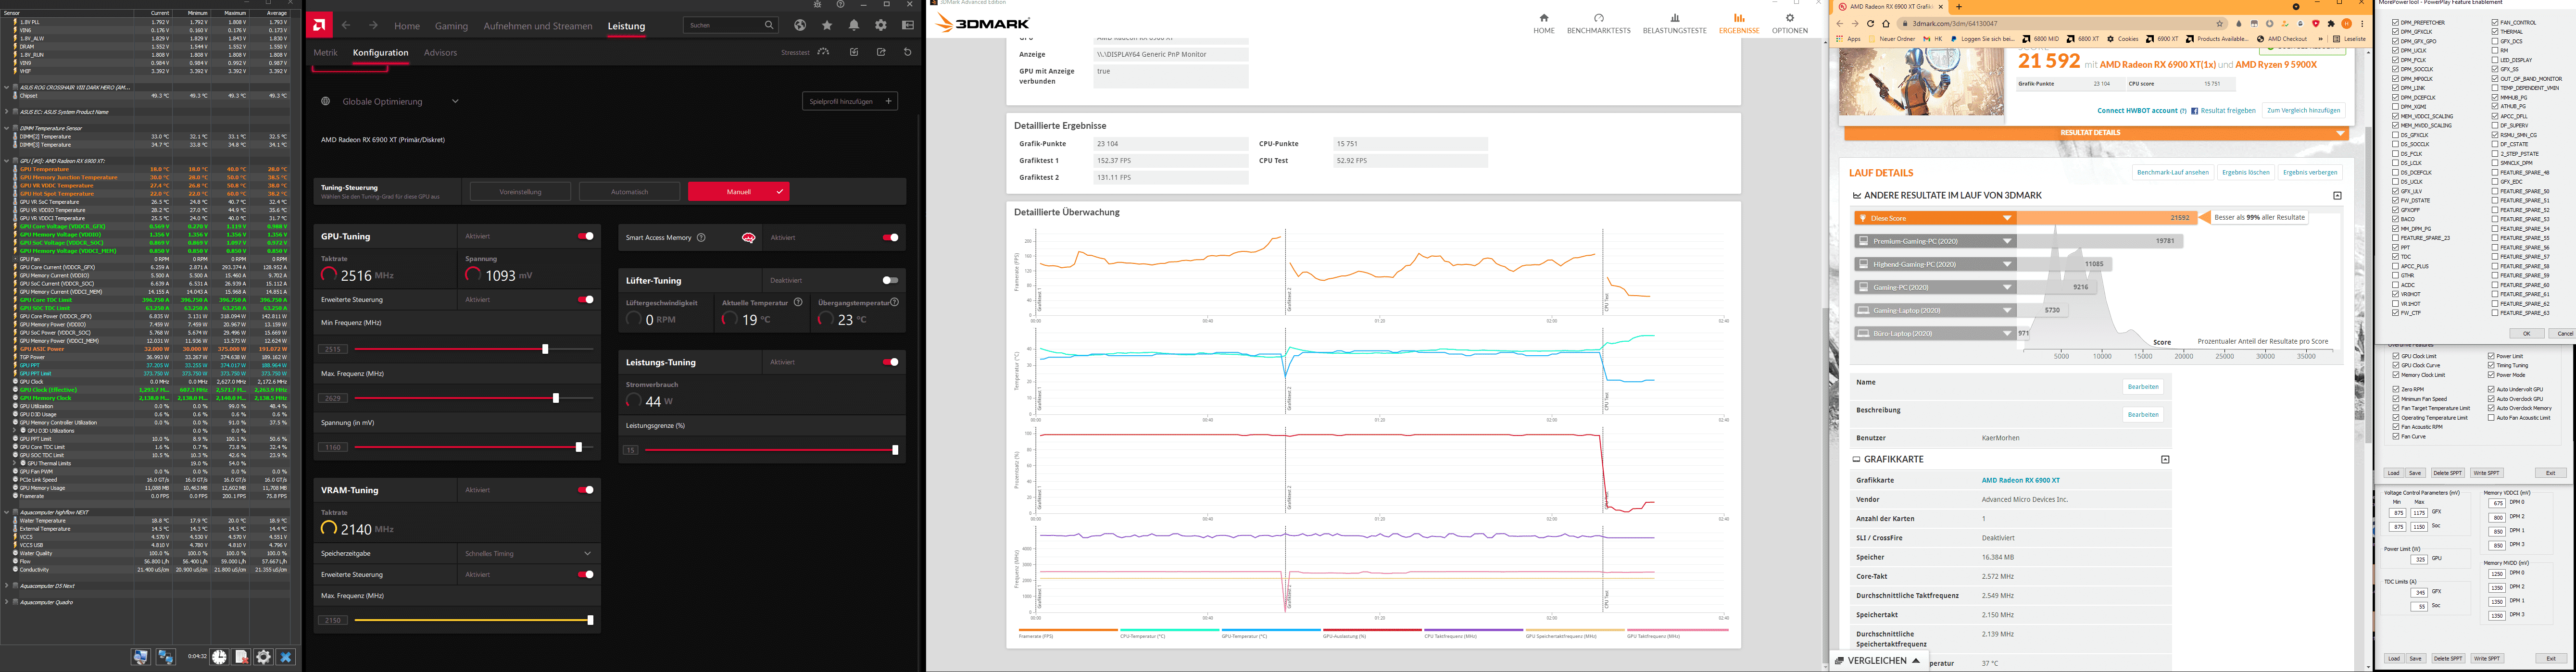Image resolution: width=2576 pixels, height=672 pixels.
Task: Select Voreinstellung tuning control
Action: coord(520,191)
